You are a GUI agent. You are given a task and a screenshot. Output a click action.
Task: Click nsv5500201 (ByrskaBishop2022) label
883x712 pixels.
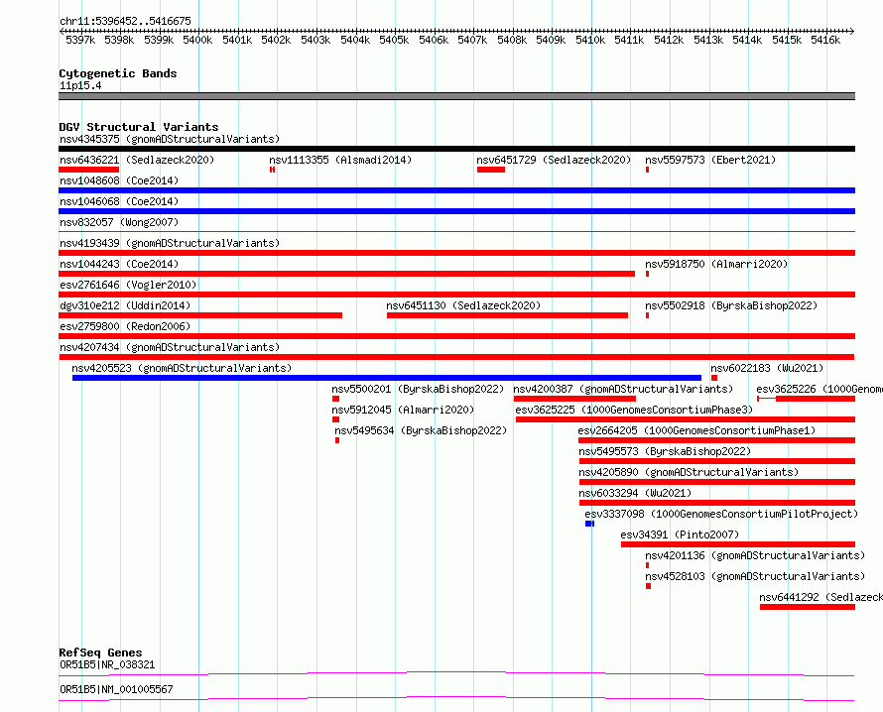418,389
